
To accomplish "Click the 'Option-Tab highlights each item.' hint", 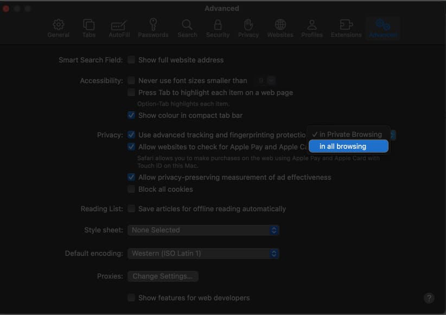I will [x=183, y=104].
